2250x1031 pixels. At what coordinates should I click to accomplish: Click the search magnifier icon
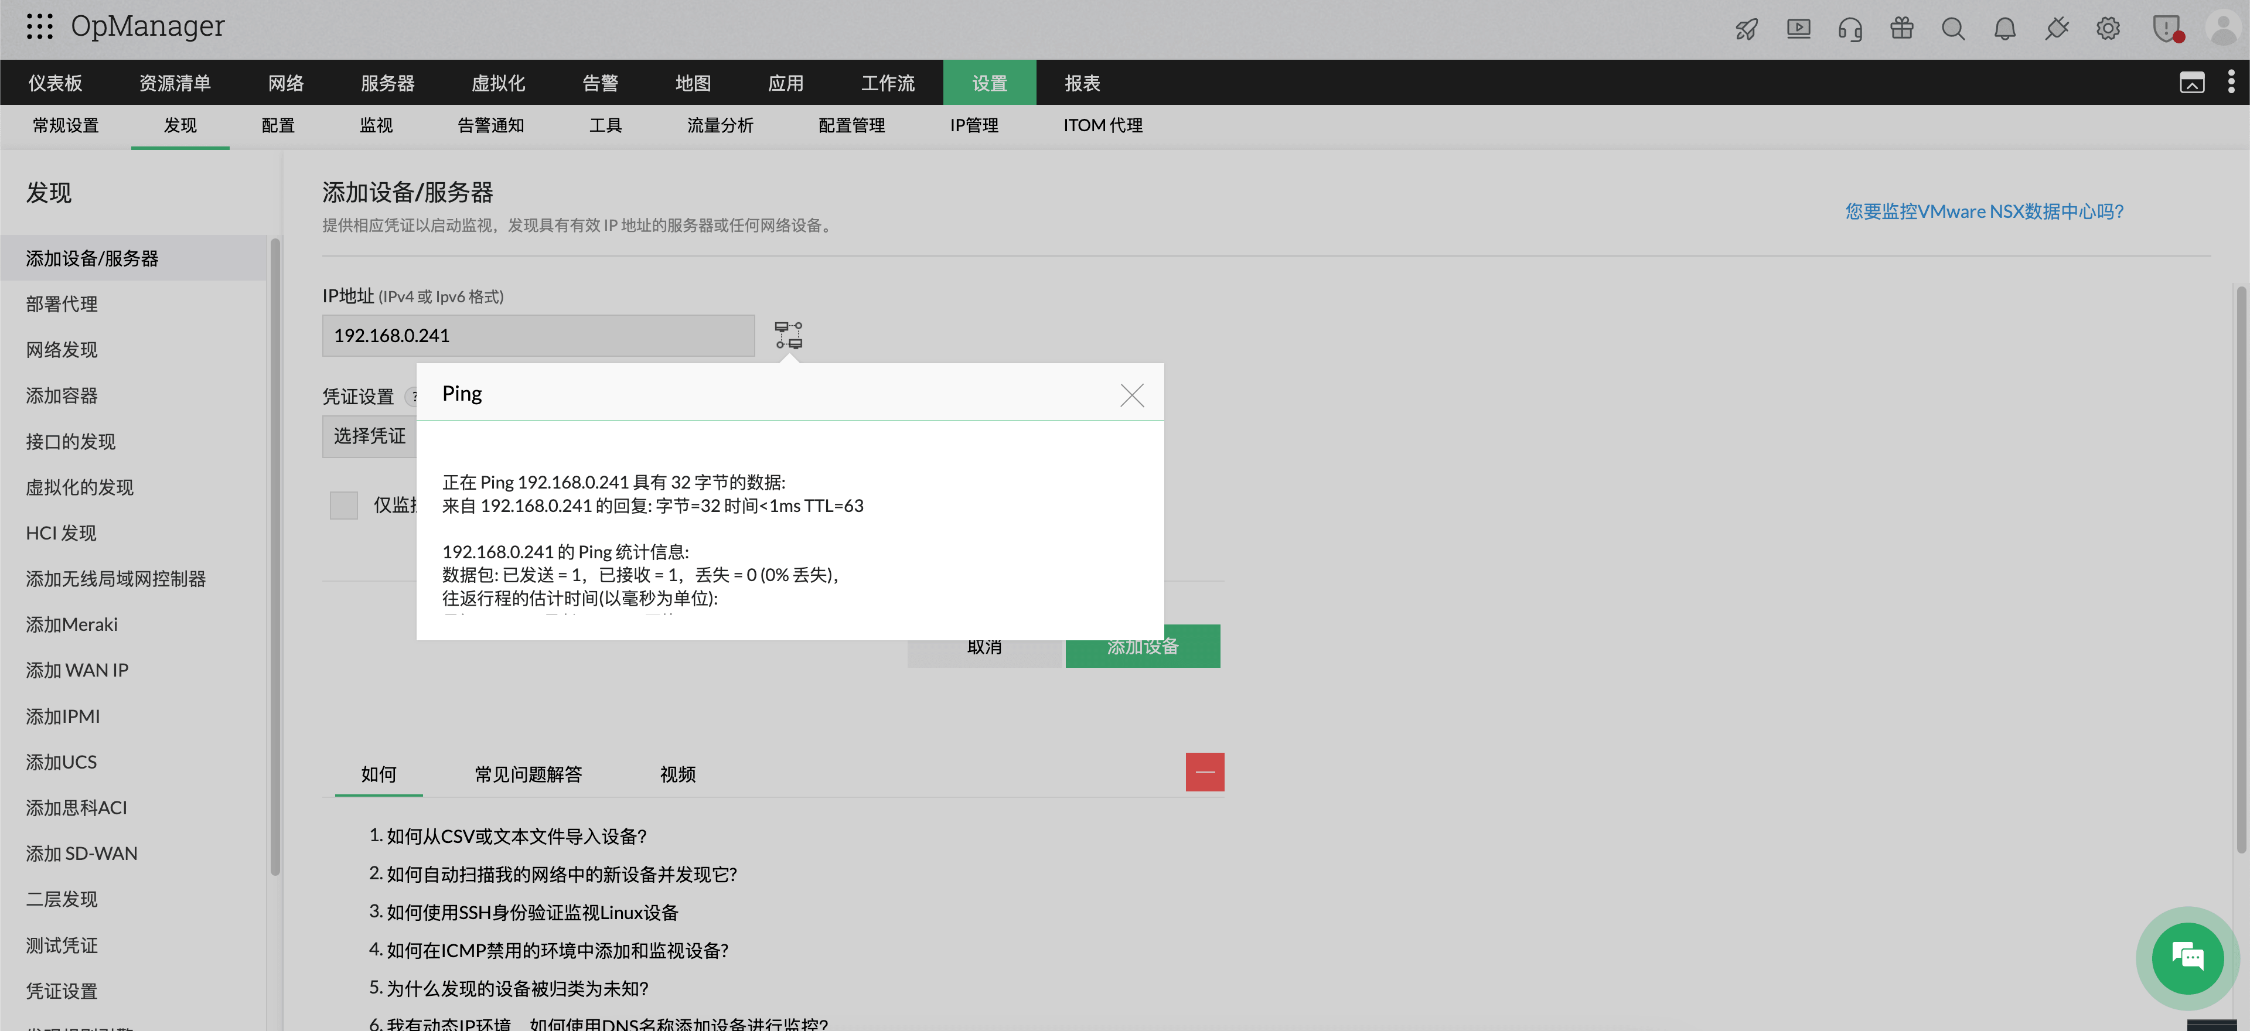pos(1953,29)
